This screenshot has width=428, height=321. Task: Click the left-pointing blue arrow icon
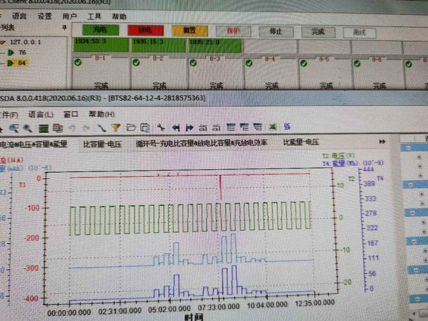tap(175, 127)
